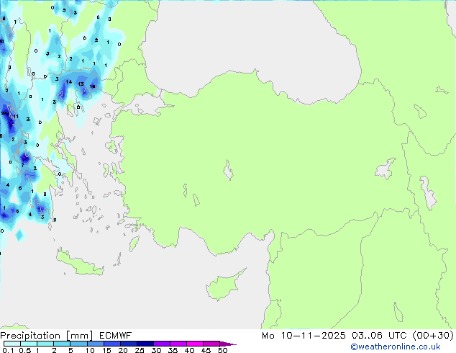Click legend scale label "25"

[140, 350]
